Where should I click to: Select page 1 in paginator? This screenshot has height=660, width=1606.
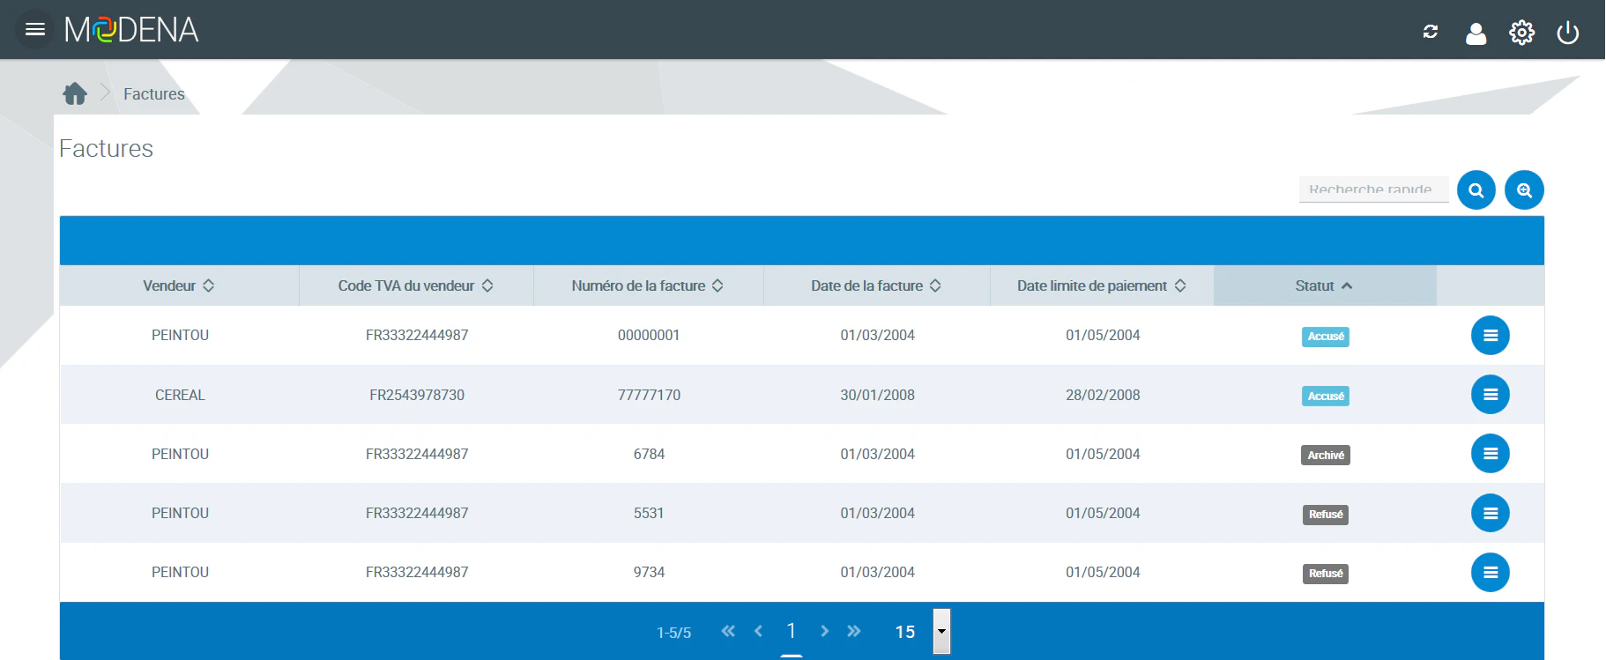792,631
